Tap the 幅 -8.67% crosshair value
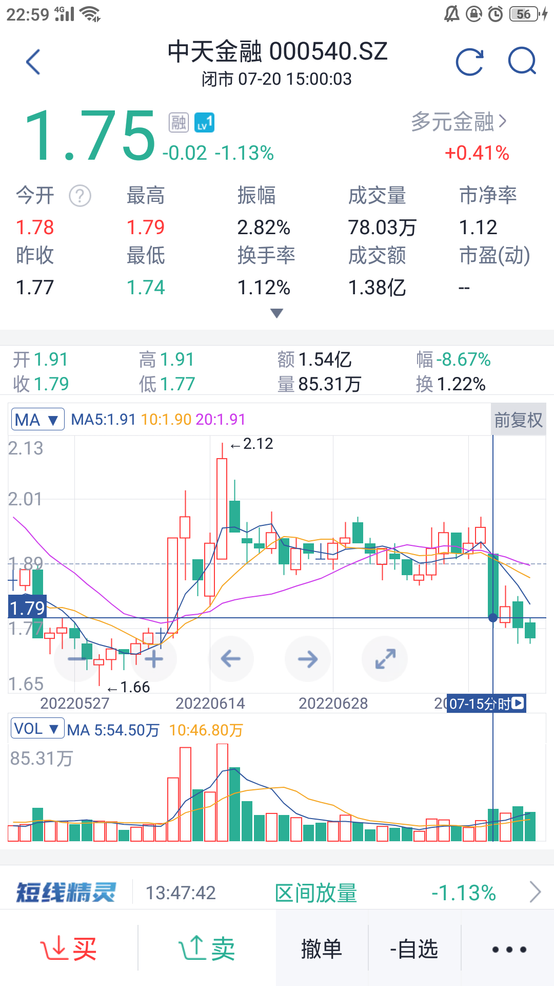 [453, 359]
